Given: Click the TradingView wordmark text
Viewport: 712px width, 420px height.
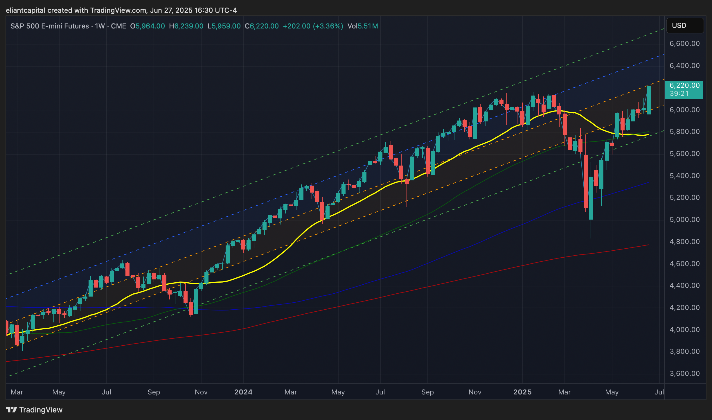Looking at the screenshot, I should pos(41,410).
